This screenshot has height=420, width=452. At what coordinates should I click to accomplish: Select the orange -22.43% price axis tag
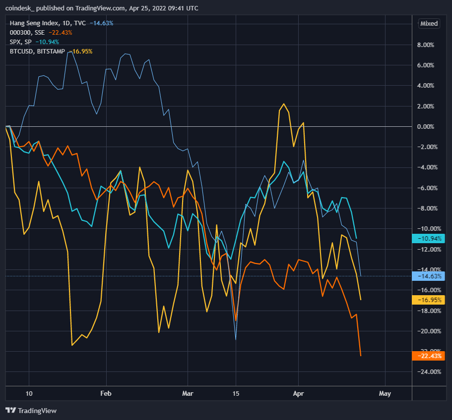429,356
